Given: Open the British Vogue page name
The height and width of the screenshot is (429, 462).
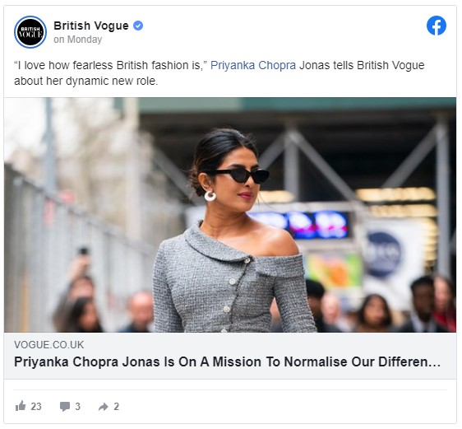Looking at the screenshot, I should point(91,26).
